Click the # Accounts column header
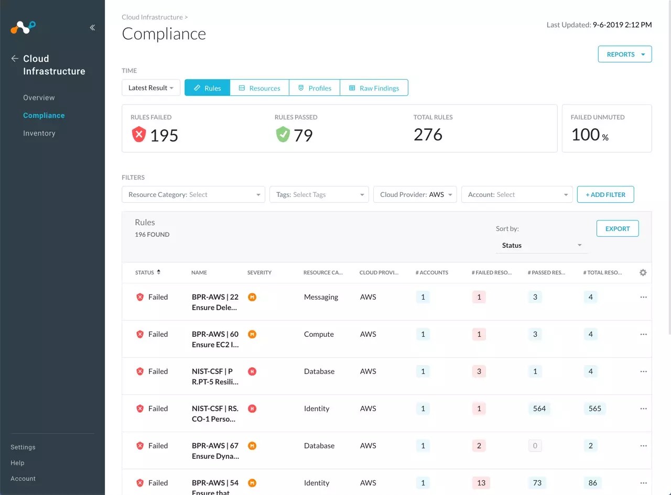The width and height of the screenshot is (671, 495). pos(432,272)
